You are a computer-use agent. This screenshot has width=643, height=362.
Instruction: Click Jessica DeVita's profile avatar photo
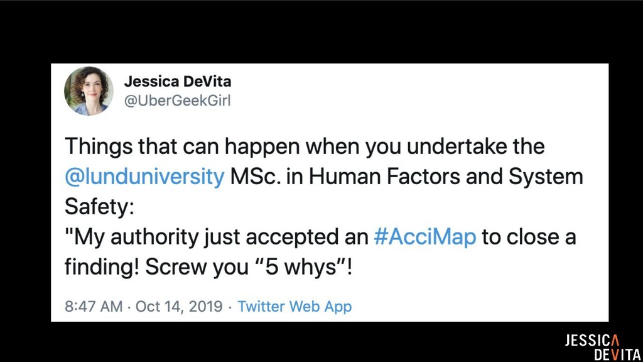[89, 91]
